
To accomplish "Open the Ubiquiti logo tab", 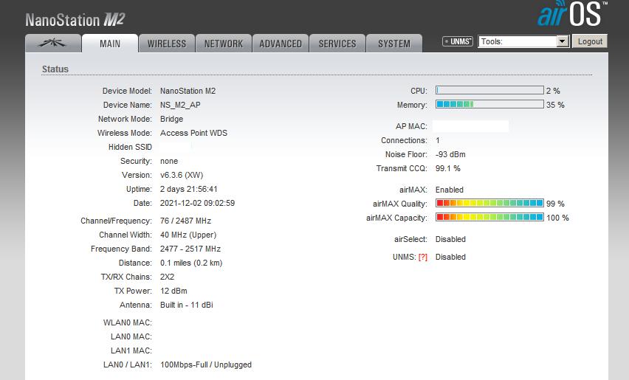I will 53,44.
